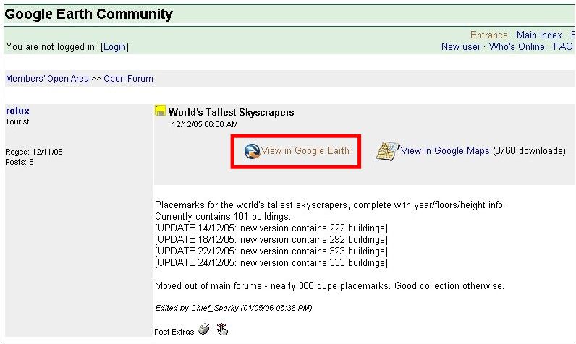Open the FAQ link
Image resolution: width=576 pixels, height=344 pixels.
pos(563,47)
